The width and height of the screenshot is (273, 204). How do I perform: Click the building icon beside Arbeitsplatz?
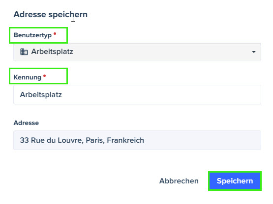point(24,52)
